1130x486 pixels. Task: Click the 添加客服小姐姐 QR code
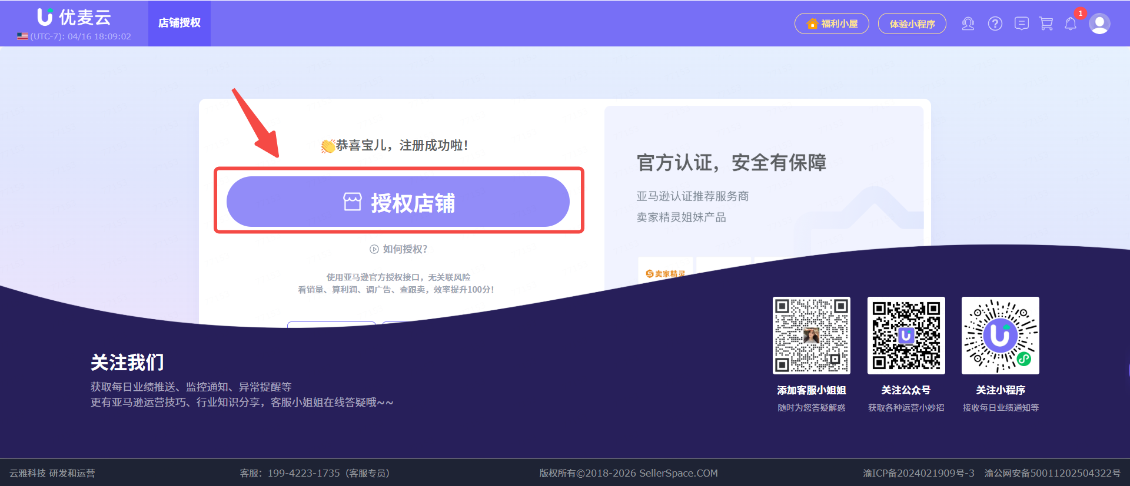click(812, 336)
